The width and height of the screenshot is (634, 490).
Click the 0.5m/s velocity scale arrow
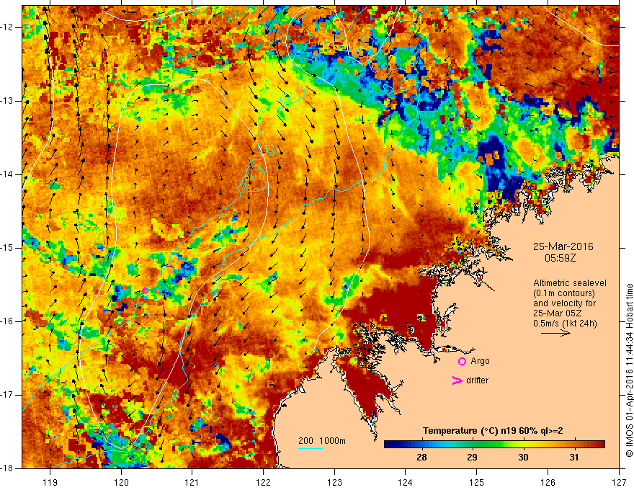[x=555, y=333]
